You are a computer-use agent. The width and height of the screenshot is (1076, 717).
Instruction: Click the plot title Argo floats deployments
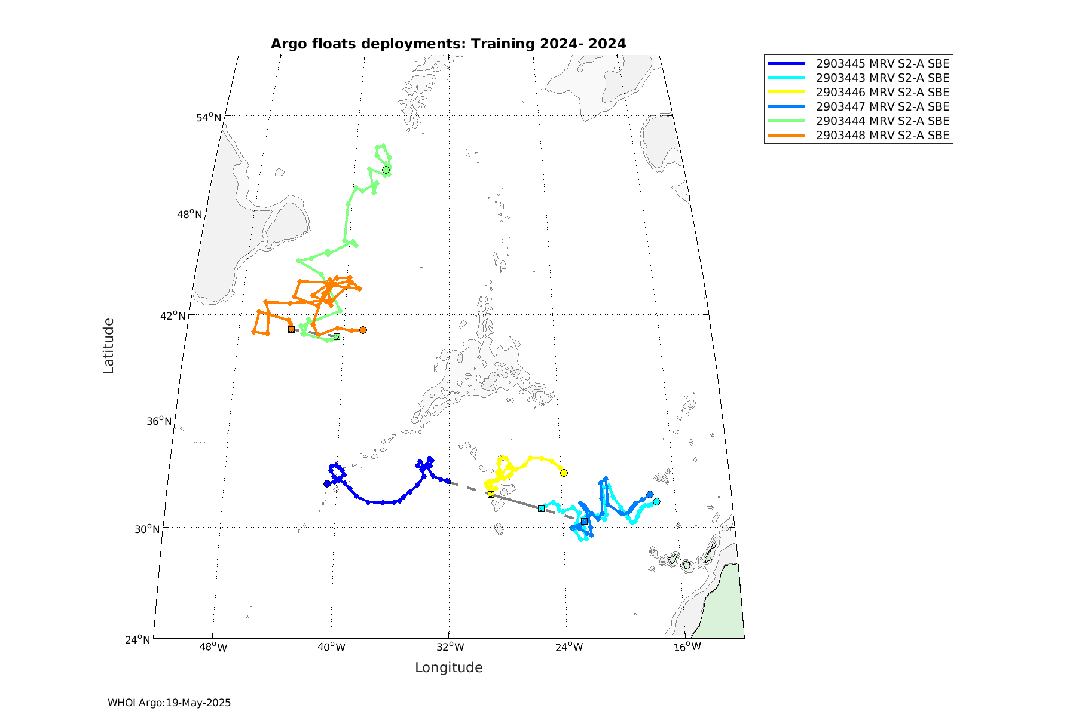(448, 44)
